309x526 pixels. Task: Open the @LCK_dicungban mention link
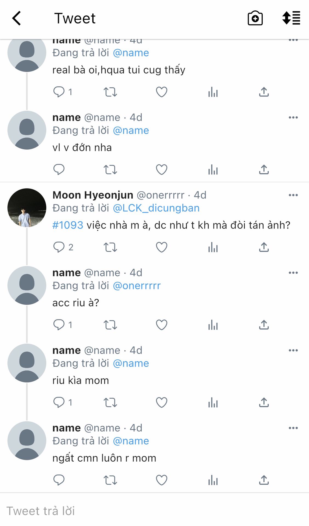156,208
